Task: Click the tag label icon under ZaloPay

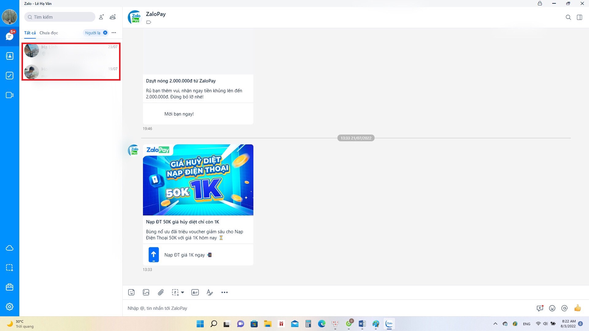Action: point(149,22)
